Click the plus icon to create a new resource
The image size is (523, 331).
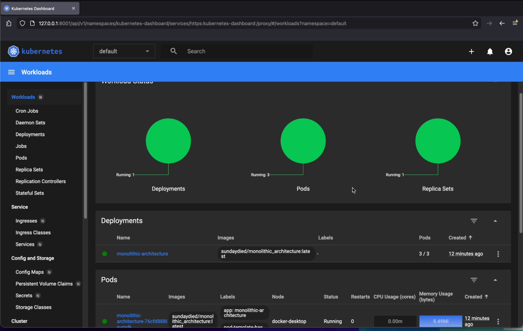[471, 52]
